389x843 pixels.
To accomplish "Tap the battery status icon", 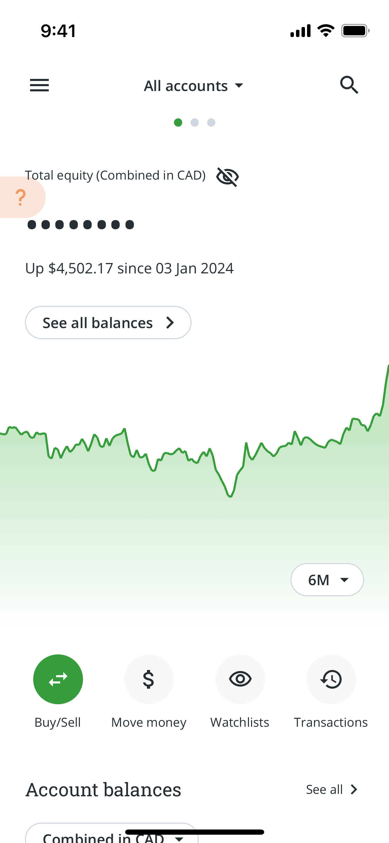I will click(x=355, y=31).
